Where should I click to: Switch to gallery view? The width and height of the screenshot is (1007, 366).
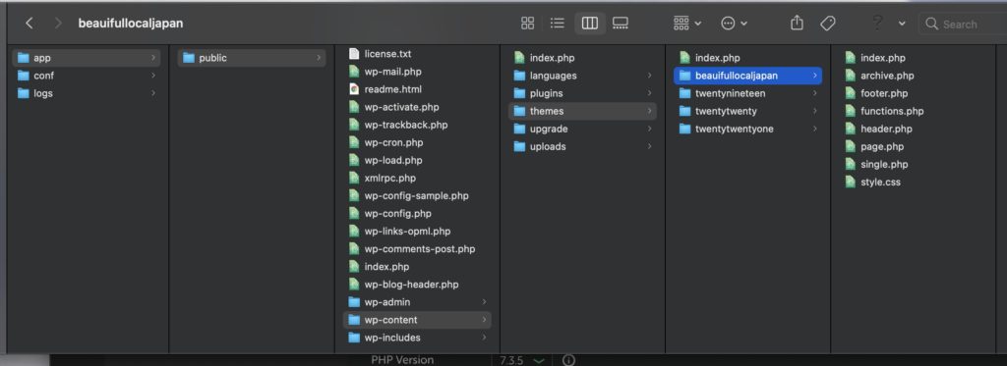pyautogui.click(x=620, y=24)
